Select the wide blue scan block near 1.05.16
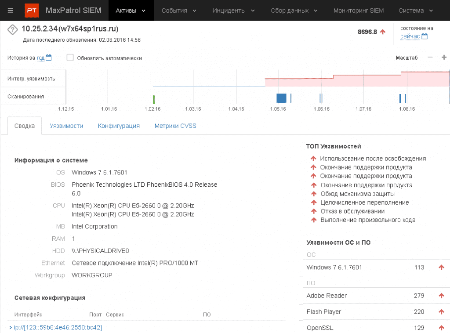The height and width of the screenshot is (333, 450). coord(281,98)
